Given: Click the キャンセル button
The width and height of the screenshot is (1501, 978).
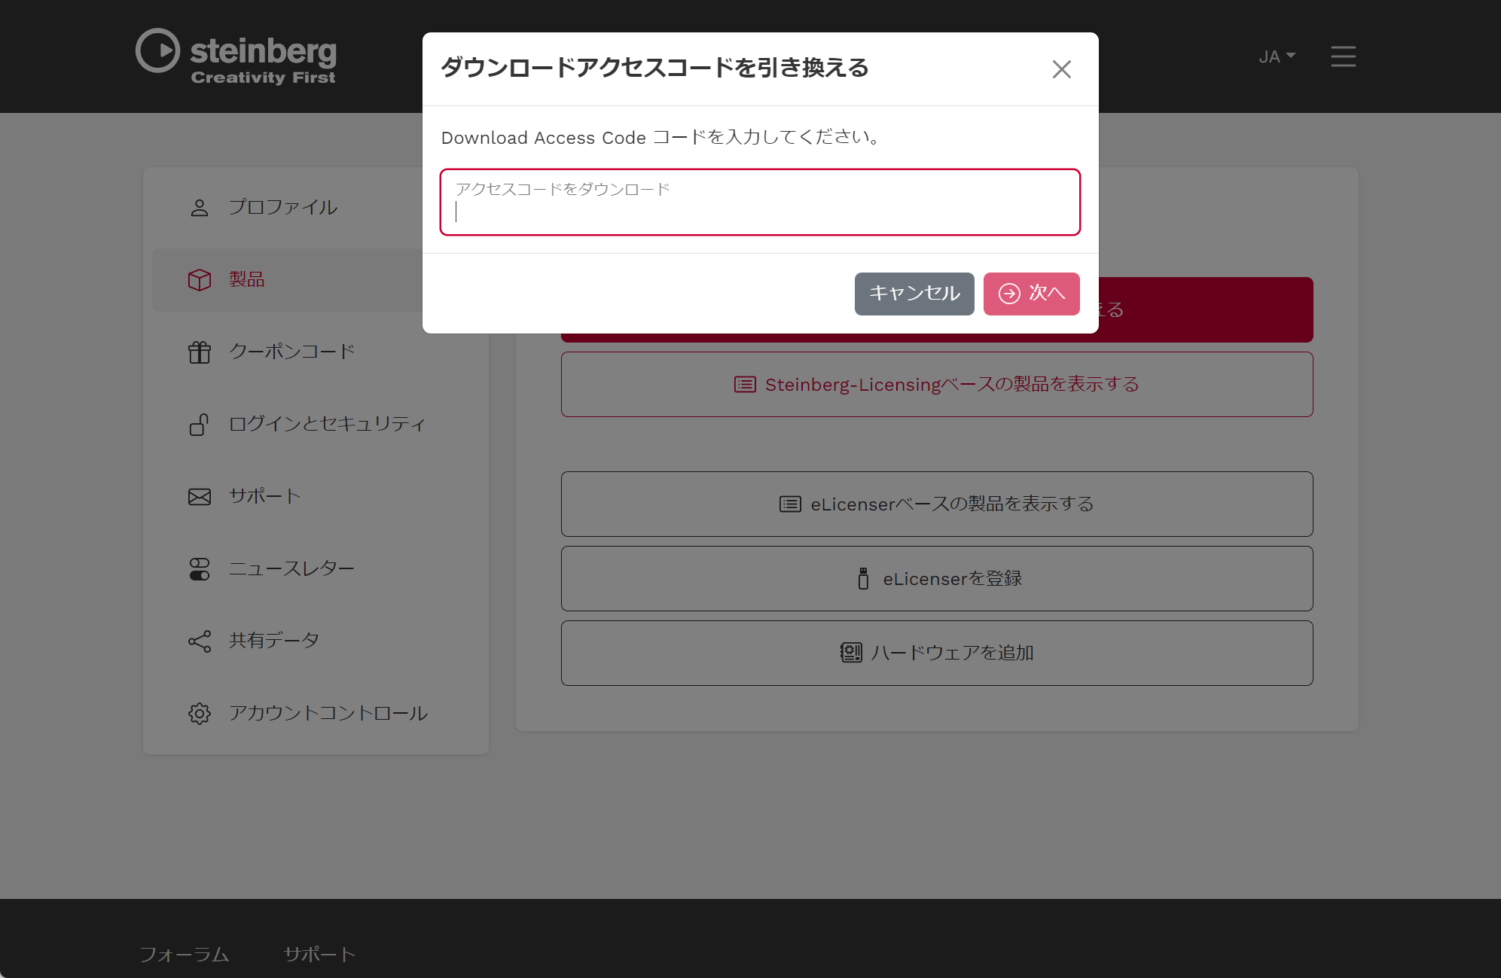Looking at the screenshot, I should point(914,294).
